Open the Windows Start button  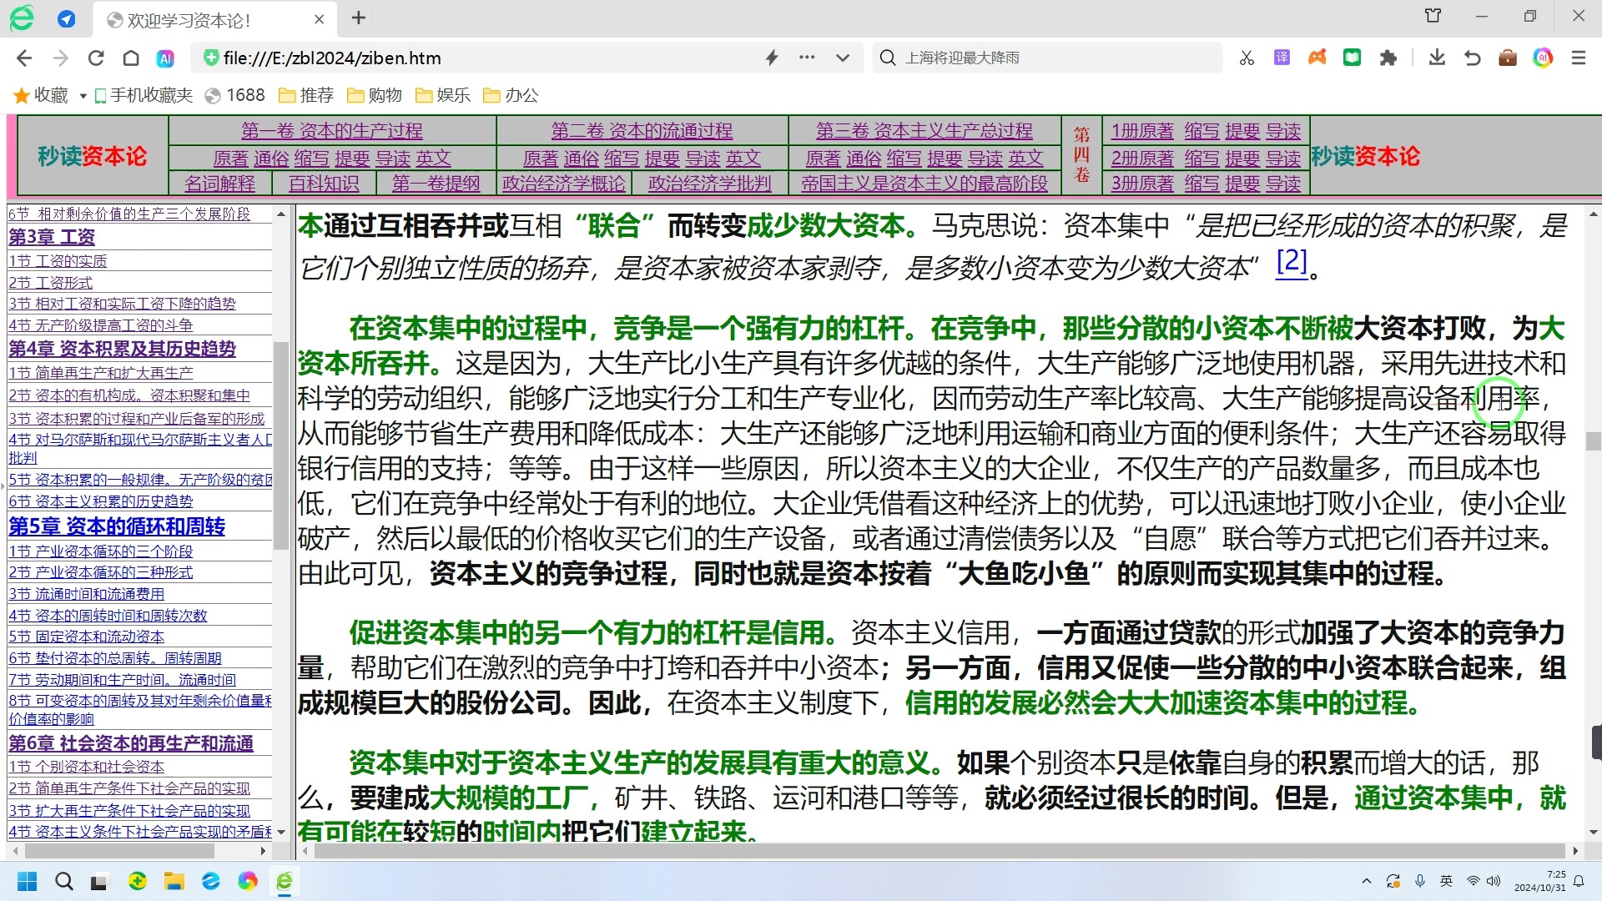pos(27,881)
